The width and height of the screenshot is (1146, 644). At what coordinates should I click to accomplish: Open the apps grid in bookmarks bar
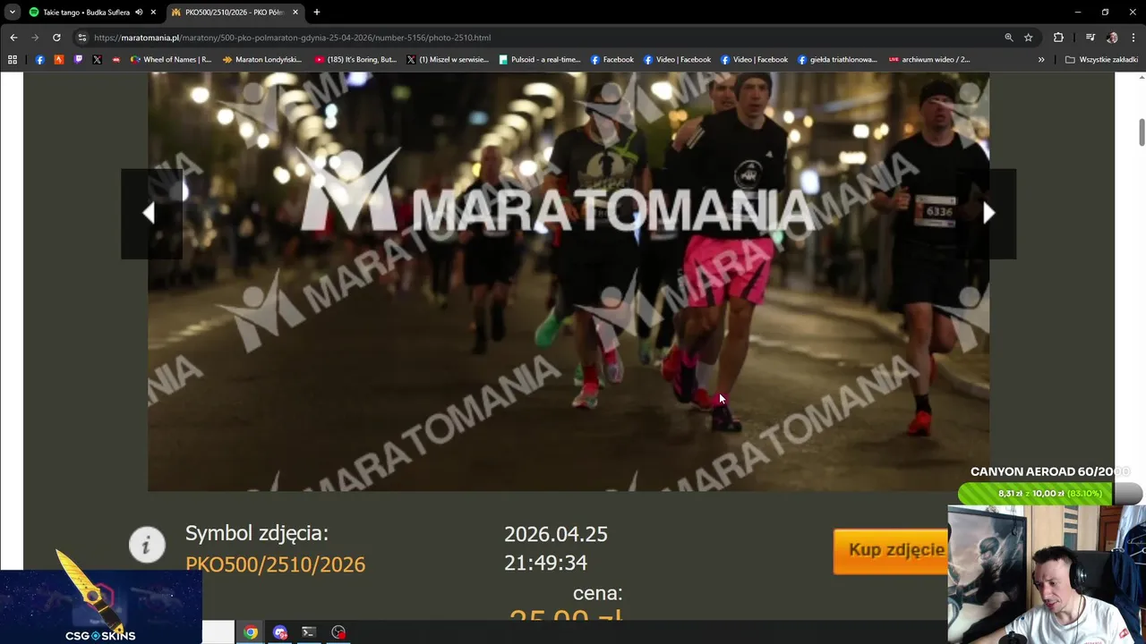click(x=13, y=60)
